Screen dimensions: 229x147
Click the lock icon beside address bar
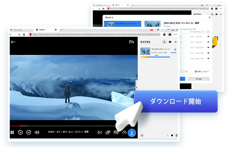tap(164, 34)
